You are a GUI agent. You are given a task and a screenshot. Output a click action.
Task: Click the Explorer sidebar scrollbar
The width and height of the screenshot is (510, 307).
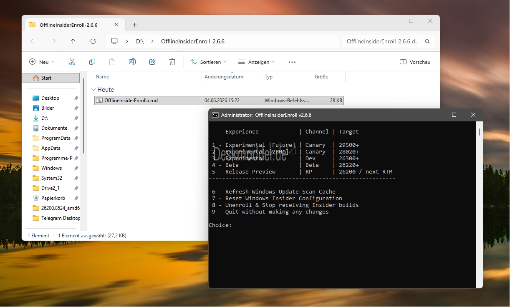(x=83, y=117)
